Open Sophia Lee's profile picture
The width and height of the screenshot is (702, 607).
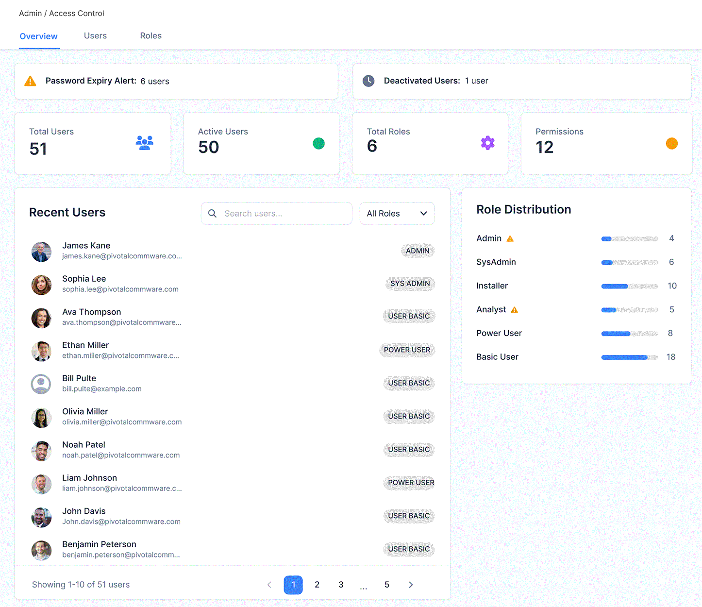click(x=41, y=285)
